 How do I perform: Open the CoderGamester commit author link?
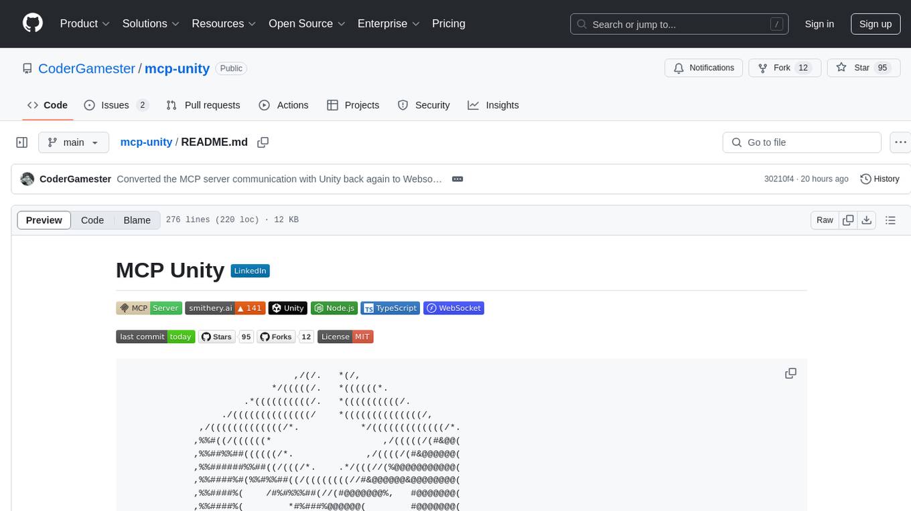tap(75, 179)
